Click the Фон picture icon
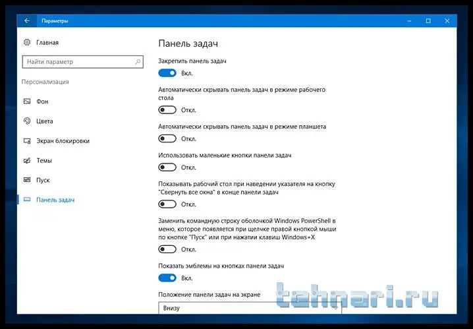 pyautogui.click(x=27, y=102)
